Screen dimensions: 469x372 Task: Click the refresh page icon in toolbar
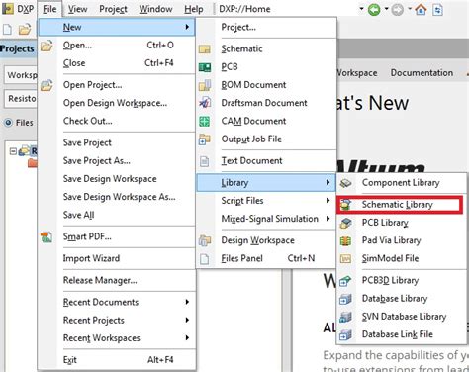tap(437, 10)
